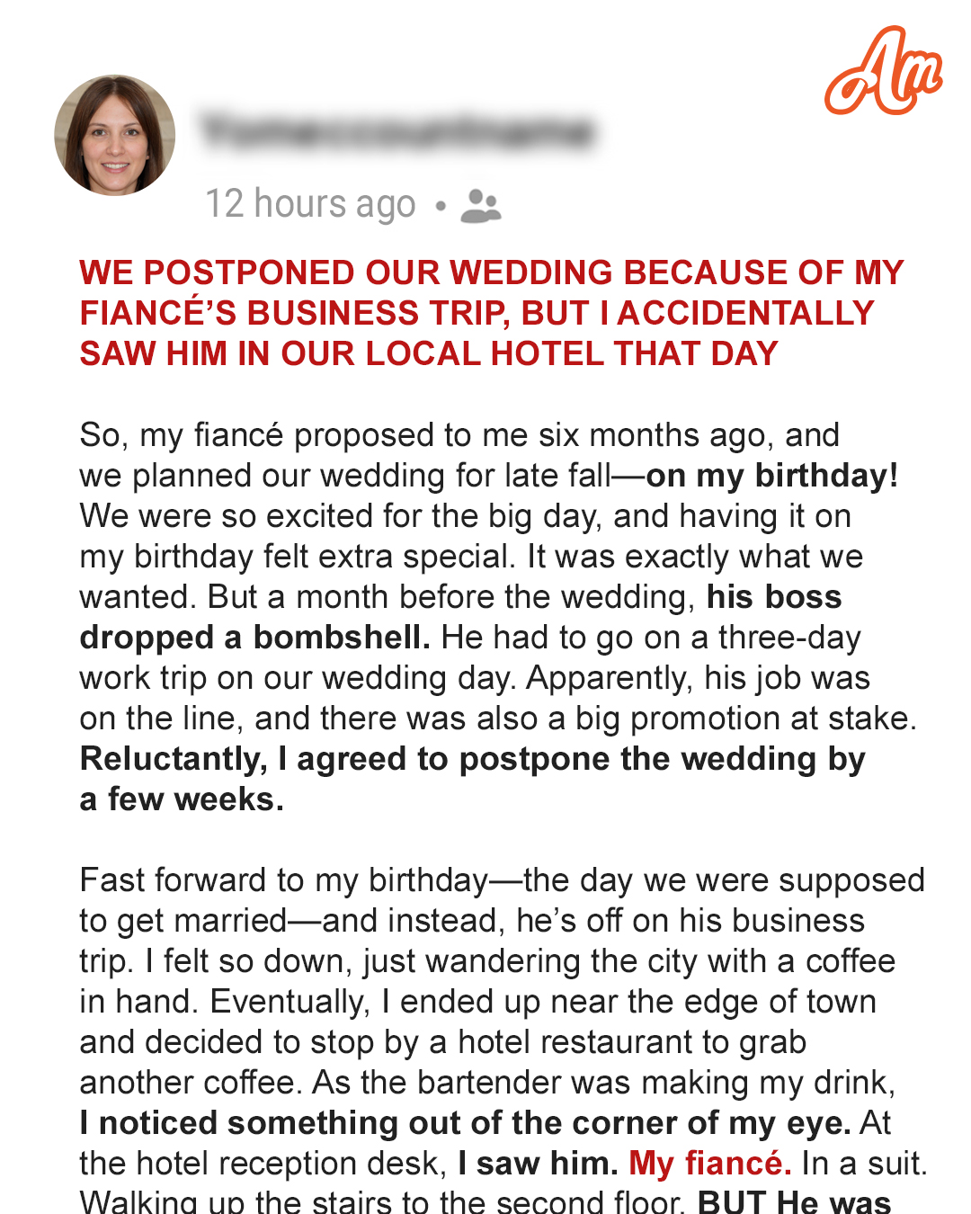Click the bold "I noticed something" sentence
Viewport: 971px width, 1214px height.
tap(465, 1122)
